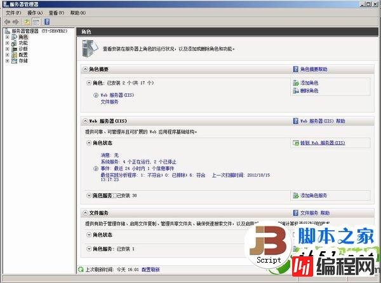Click the Web 服务器(IIS) 帮助 icon

295,121
